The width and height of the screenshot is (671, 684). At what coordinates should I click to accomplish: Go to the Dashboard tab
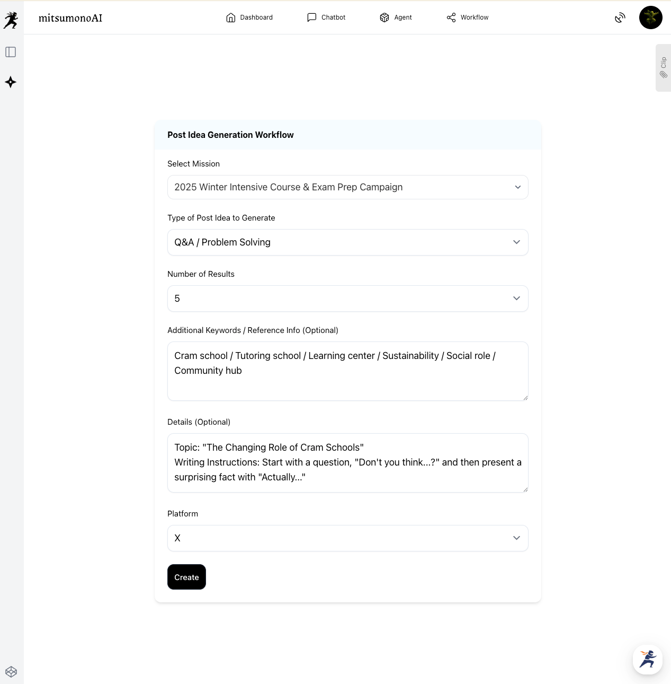coord(249,17)
